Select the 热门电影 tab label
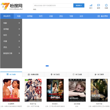 tap(13, 75)
